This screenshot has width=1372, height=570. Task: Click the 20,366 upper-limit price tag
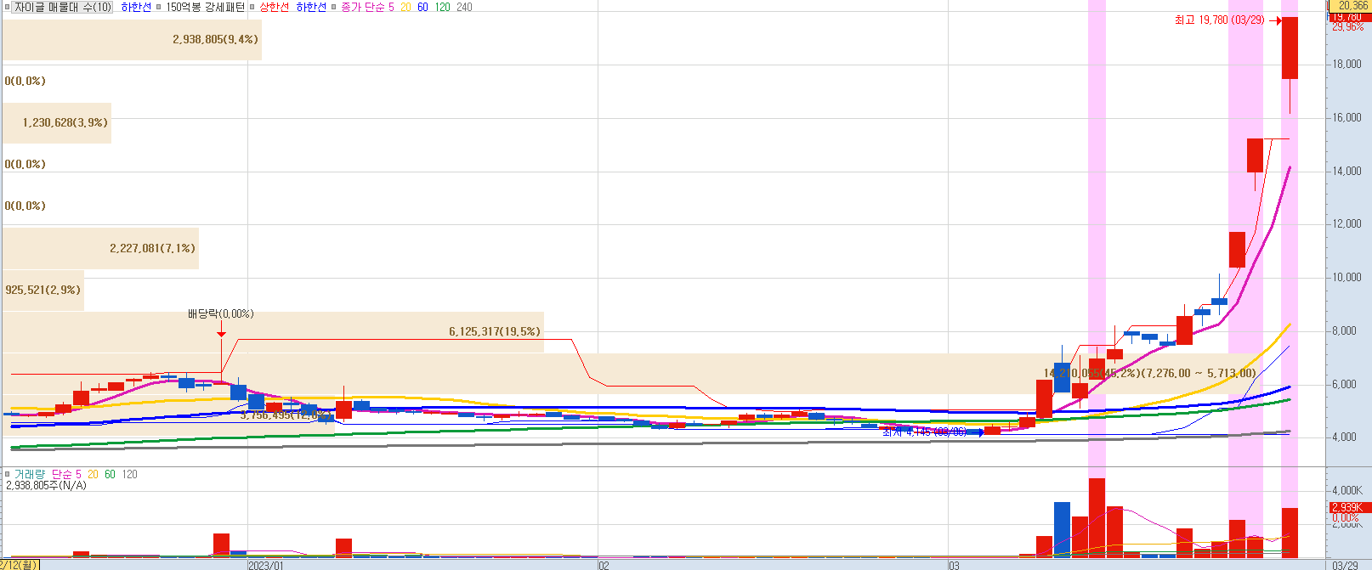coord(1350,5)
